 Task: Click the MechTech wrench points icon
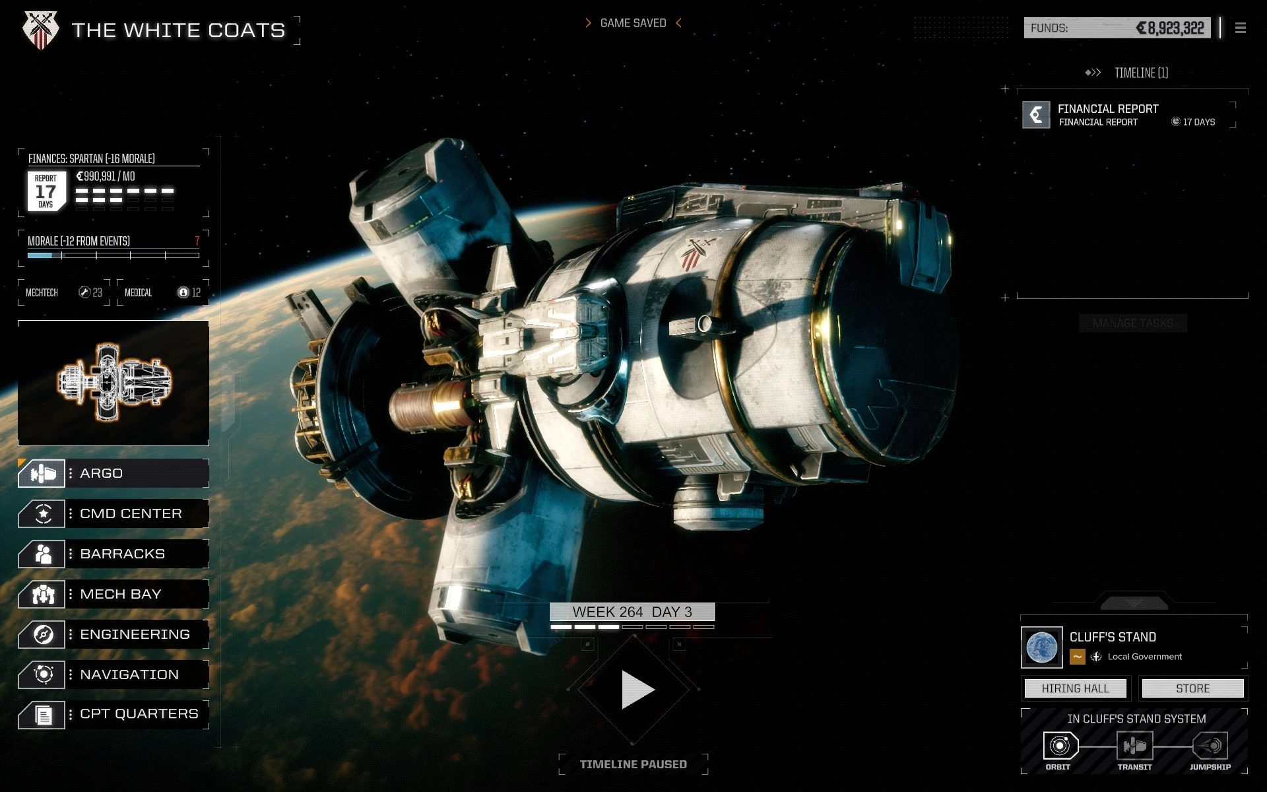(x=84, y=292)
